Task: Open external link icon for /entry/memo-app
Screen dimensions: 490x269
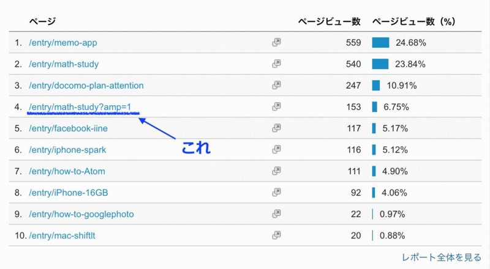Action: coord(276,42)
